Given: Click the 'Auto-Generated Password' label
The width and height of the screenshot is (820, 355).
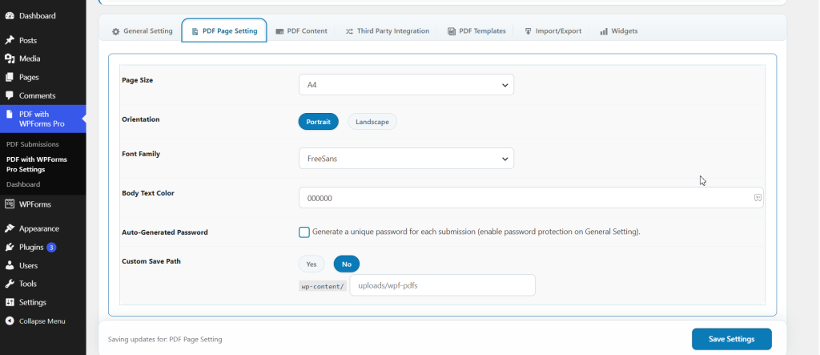Looking at the screenshot, I should pyautogui.click(x=165, y=232).
